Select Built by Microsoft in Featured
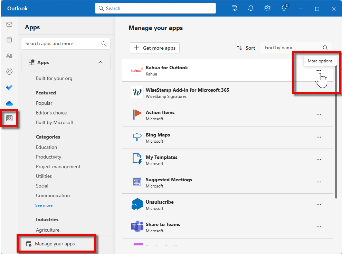Viewport: 342px width, 254px height. click(x=55, y=122)
